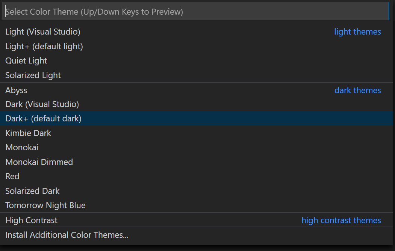The image size is (395, 251).
Task: Open the high contrast themes link
Action: (x=341, y=220)
